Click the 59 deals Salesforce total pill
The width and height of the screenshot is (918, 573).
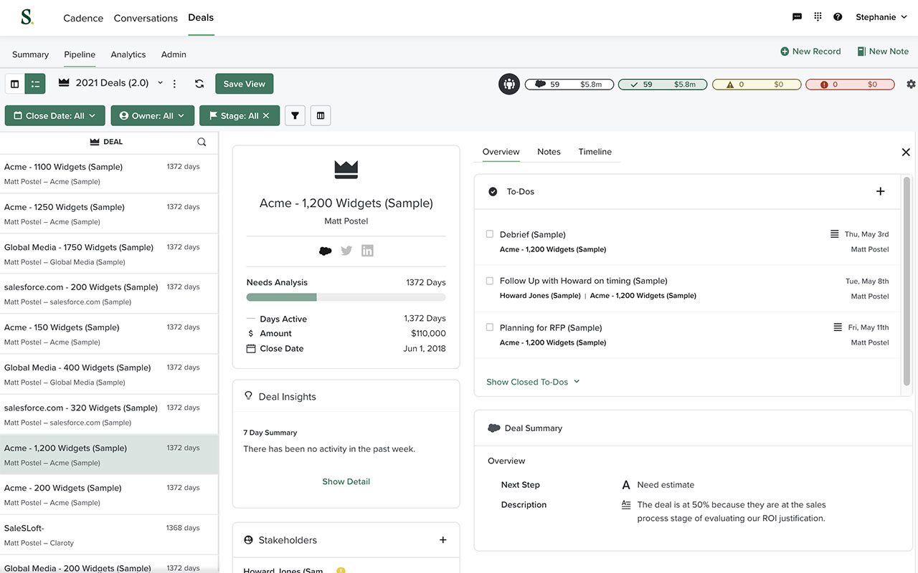coord(569,85)
